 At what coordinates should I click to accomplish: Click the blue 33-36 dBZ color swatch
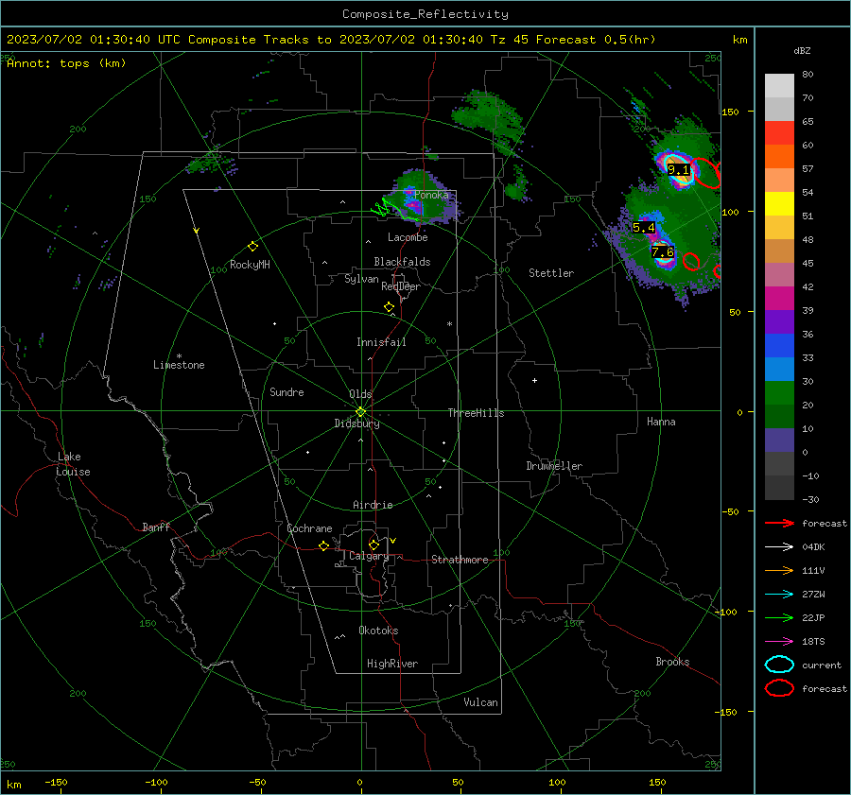779,345
